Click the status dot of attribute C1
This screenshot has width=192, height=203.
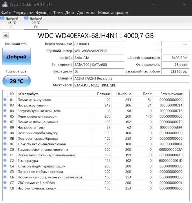click(x=5, y=155)
